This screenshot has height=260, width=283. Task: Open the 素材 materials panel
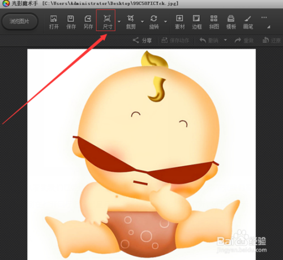click(179, 22)
